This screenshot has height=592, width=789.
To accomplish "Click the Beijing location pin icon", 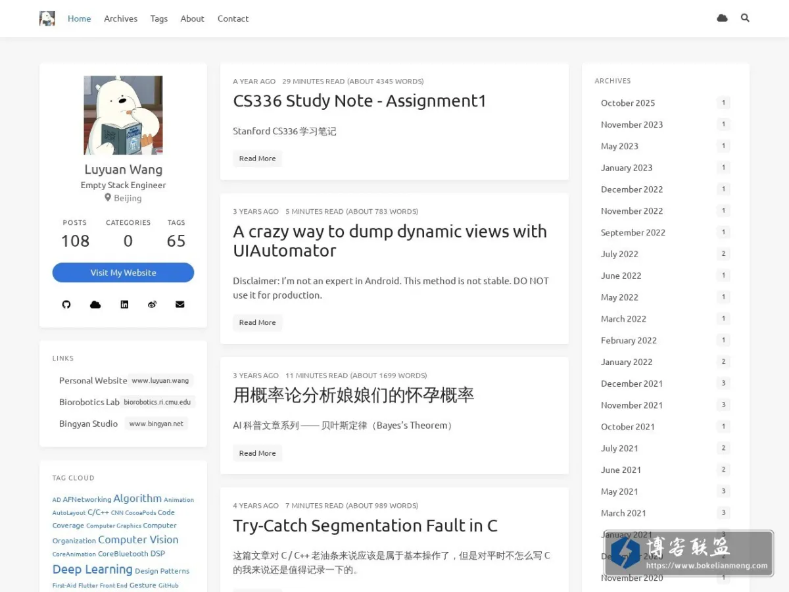I will click(x=108, y=197).
